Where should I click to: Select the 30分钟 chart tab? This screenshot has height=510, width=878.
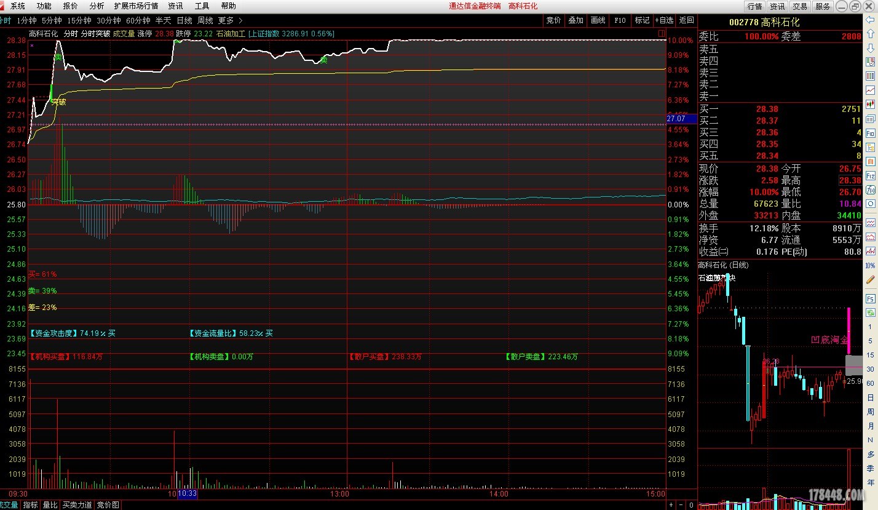click(x=109, y=20)
